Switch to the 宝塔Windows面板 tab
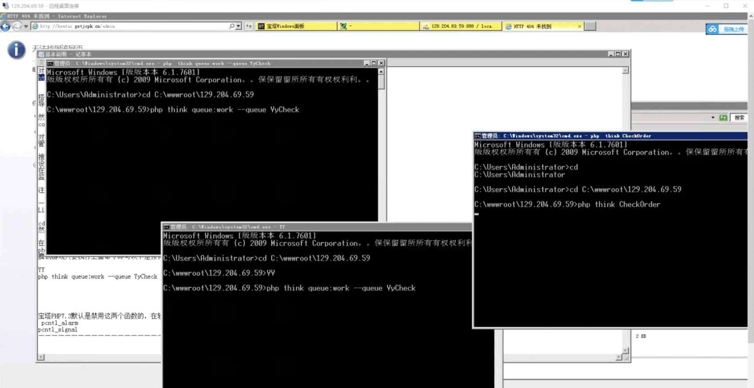Screen dimensions: 754x388 (296, 26)
